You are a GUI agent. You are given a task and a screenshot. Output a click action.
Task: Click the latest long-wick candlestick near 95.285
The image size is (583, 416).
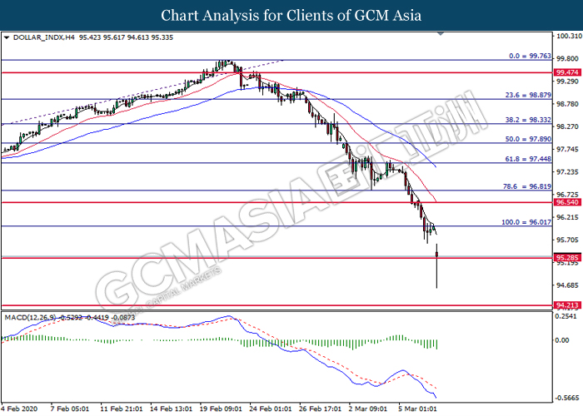click(436, 265)
